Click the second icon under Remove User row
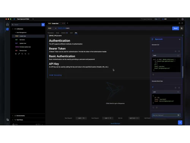Screen dimensions: 190x143 [x=19, y=54]
